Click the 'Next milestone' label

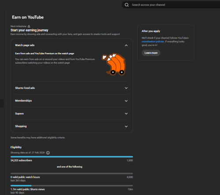[18, 26]
